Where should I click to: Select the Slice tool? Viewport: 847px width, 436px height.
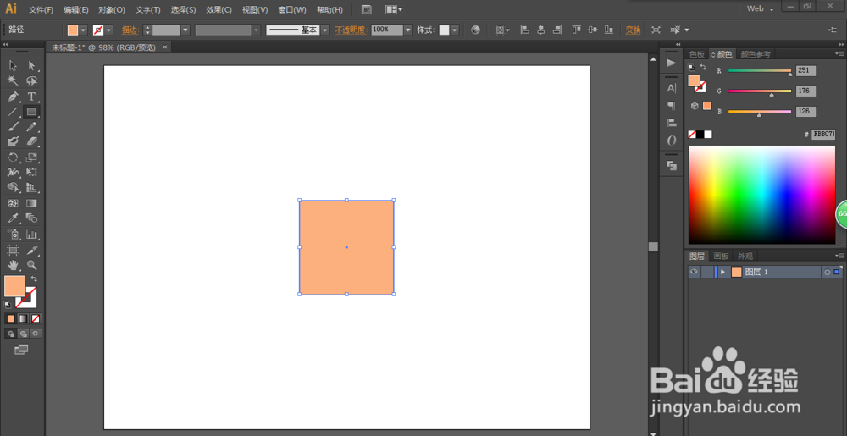coord(32,251)
